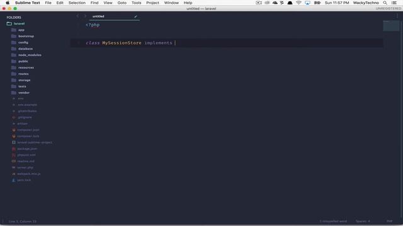The height and width of the screenshot is (226, 403).
Task: Click the node_modules folder icon
Action: (x=14, y=55)
